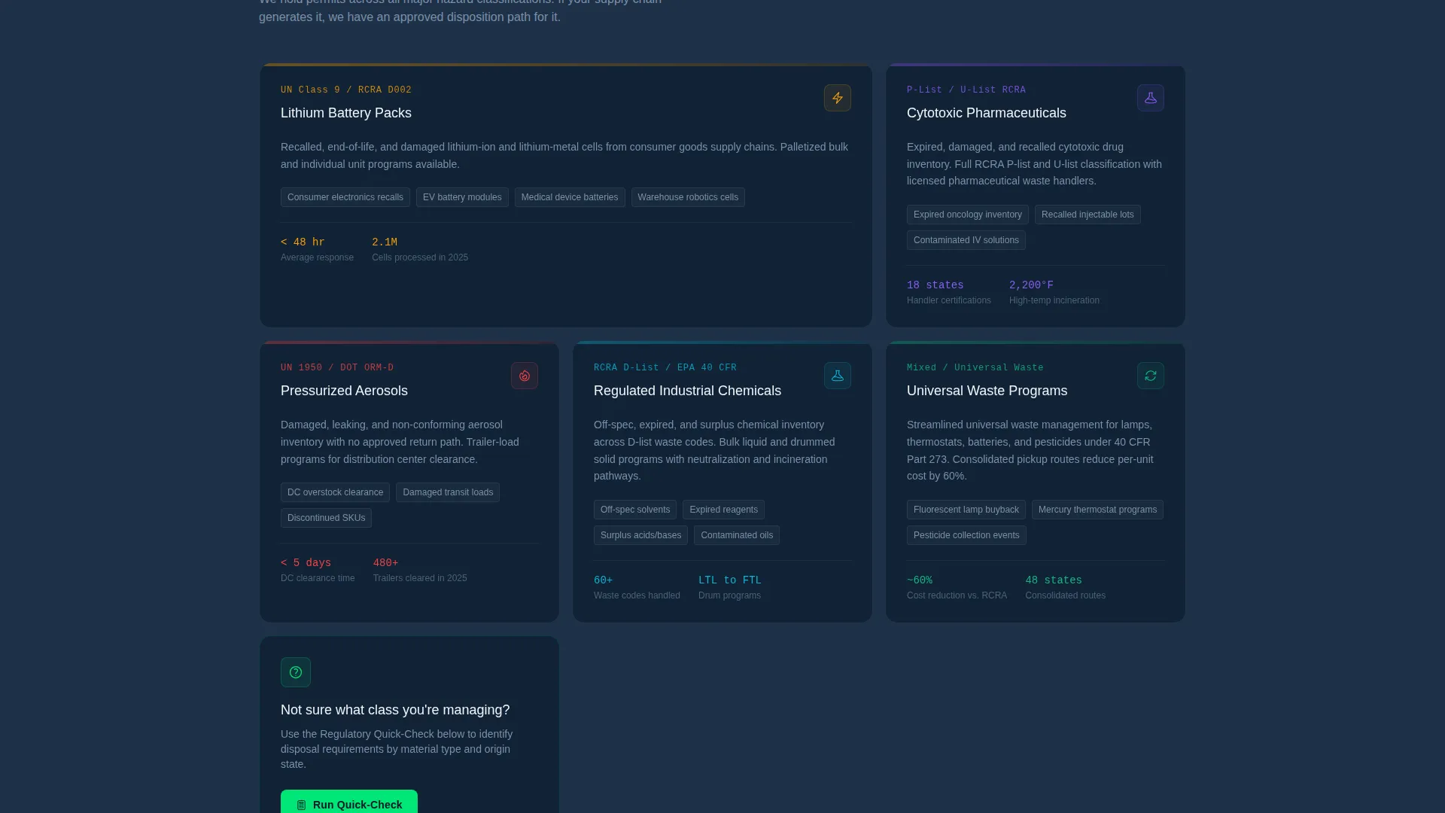The width and height of the screenshot is (1445, 813).
Task: Choose the Recalled injectable lots tag
Action: 1088,215
